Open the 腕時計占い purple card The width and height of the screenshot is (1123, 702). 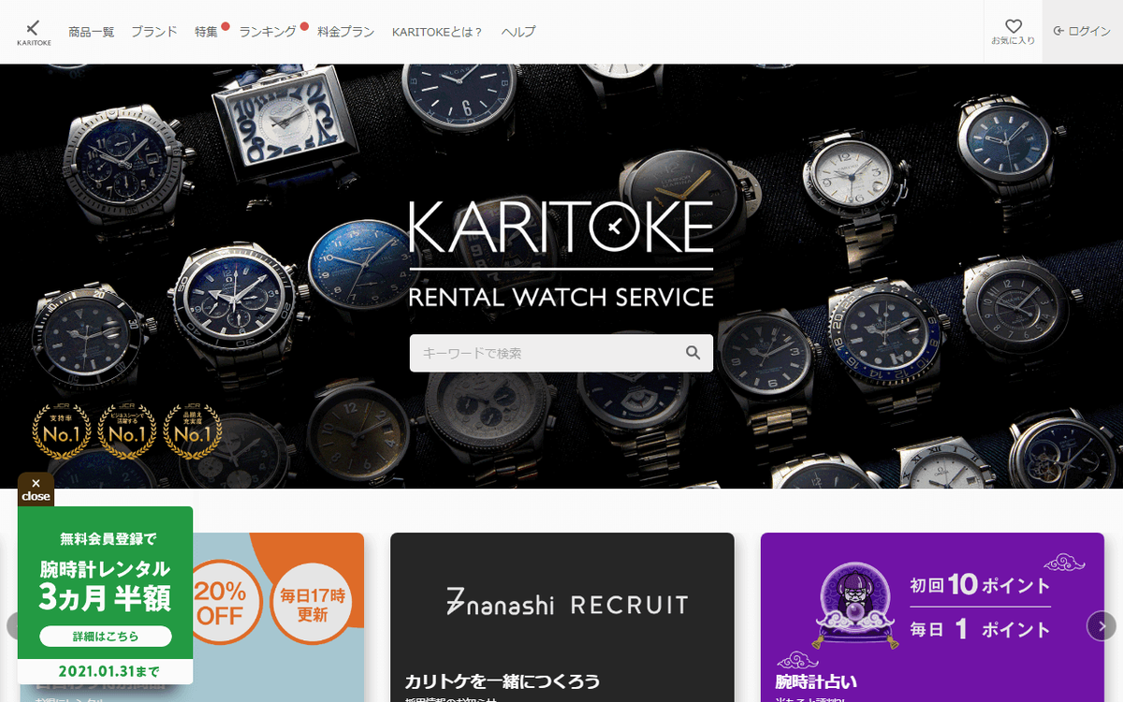(932, 617)
